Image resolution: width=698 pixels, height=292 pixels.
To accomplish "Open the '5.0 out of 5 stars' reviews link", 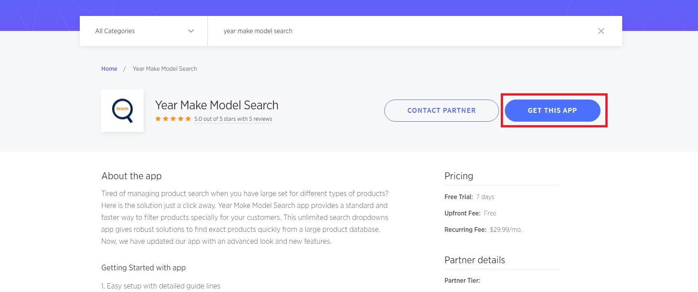I will [233, 119].
